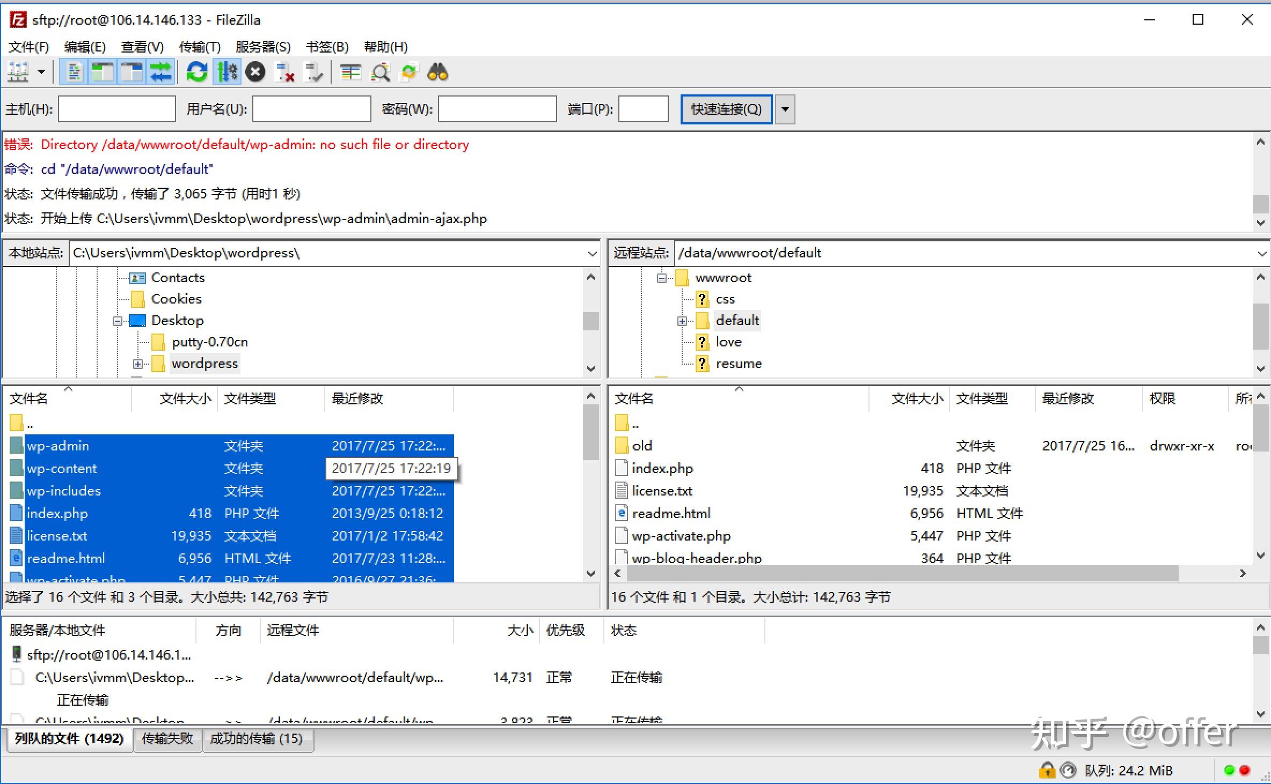Open 服务器(S) menu

click(263, 47)
